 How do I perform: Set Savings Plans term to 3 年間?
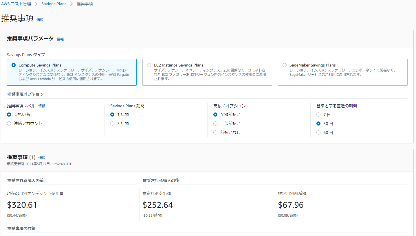(x=113, y=123)
